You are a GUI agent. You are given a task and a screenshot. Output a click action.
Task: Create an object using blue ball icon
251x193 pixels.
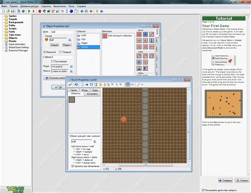coord(71,11)
